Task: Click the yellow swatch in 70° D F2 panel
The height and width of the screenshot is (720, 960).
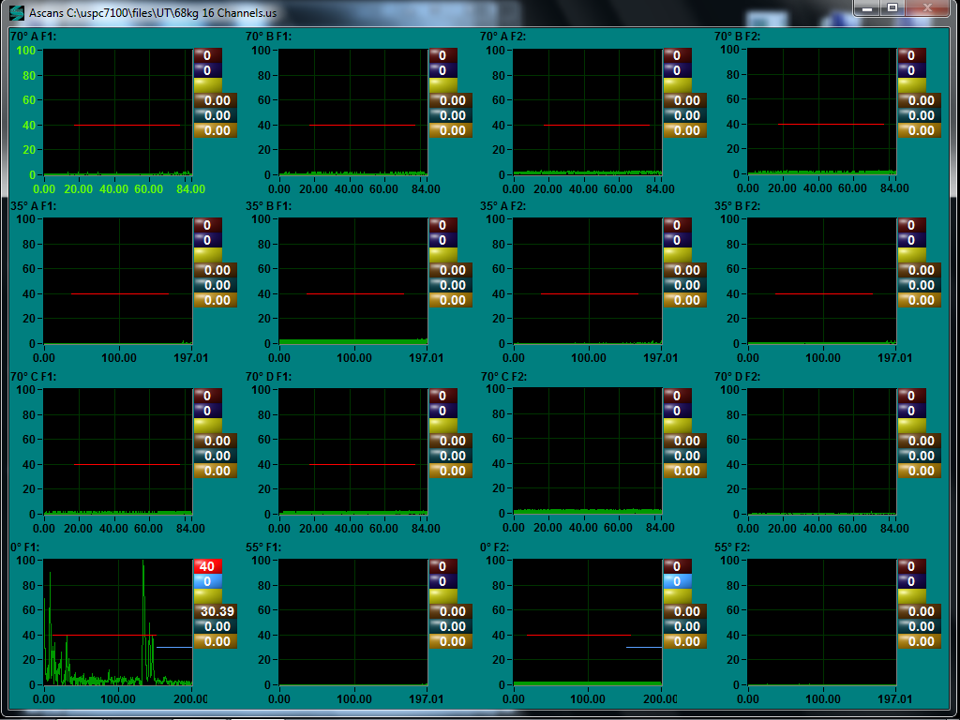Action: tap(911, 426)
